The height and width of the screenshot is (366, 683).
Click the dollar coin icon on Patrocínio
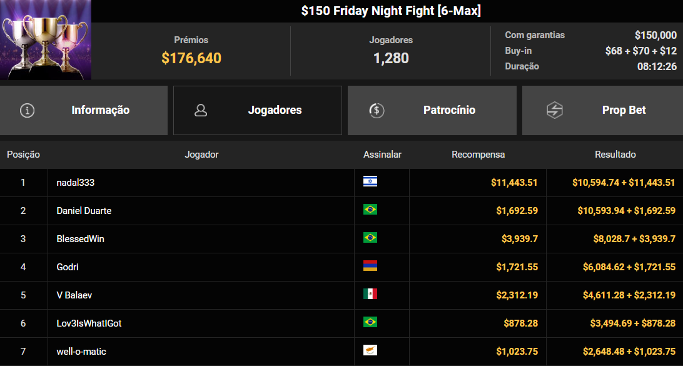(x=377, y=111)
